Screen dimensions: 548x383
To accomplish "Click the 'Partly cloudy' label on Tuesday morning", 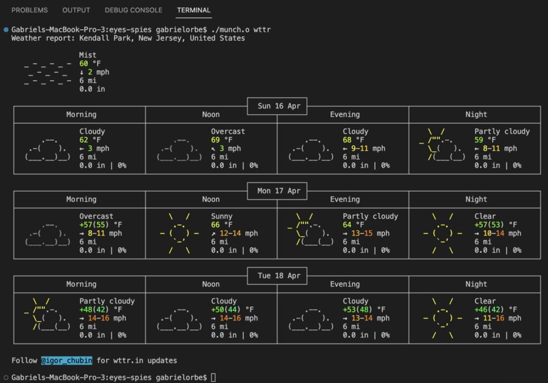I will [107, 302].
